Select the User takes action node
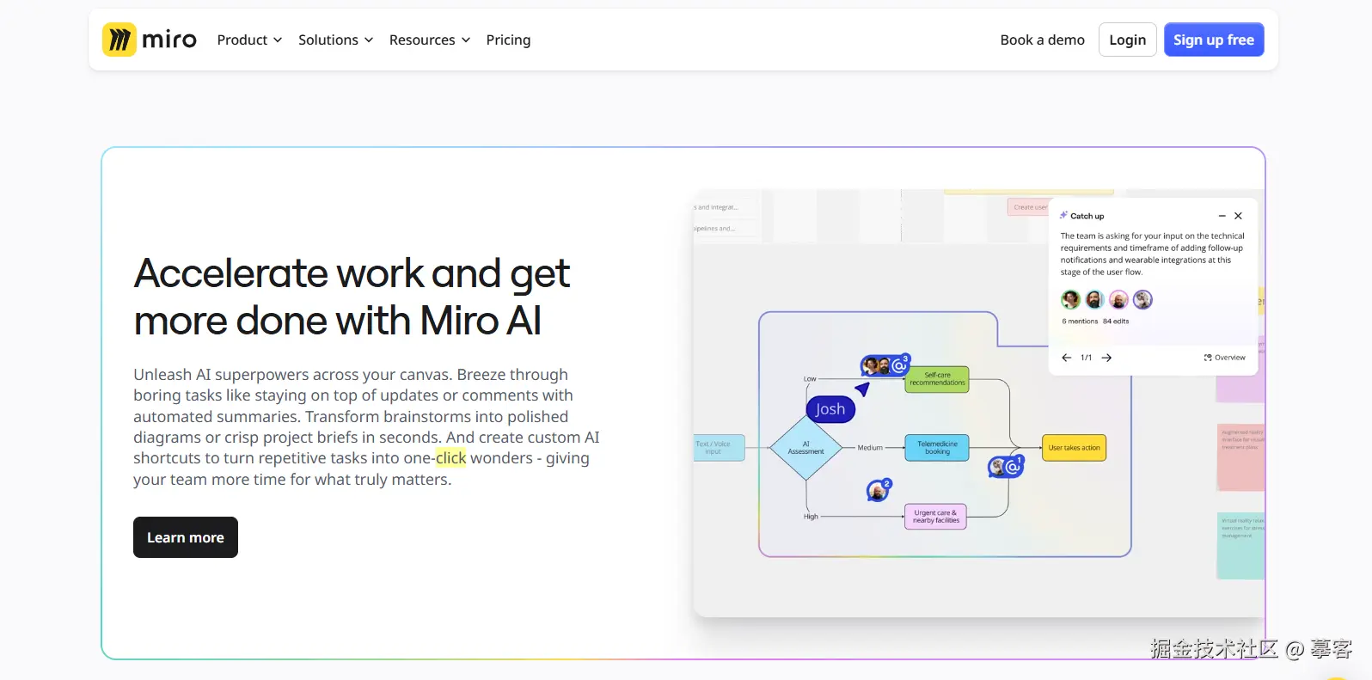 pos(1074,448)
